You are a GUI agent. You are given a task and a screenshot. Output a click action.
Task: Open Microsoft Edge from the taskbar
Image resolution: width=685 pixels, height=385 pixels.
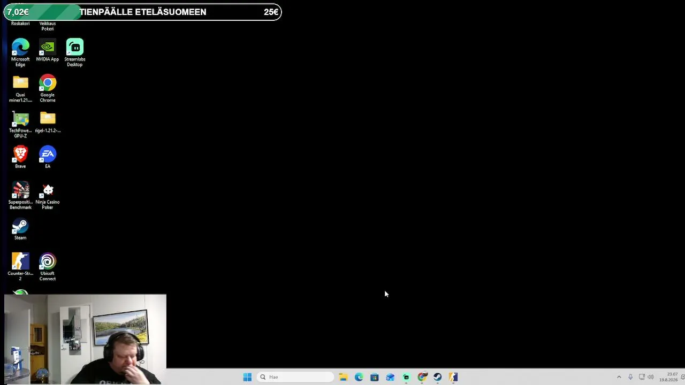pyautogui.click(x=359, y=377)
